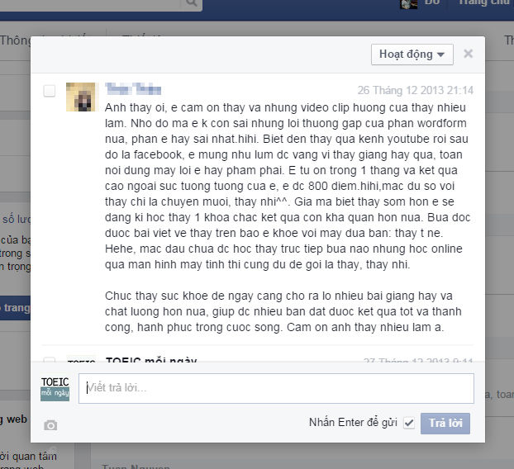Open the Hoạt động dropdown menu

tap(412, 54)
